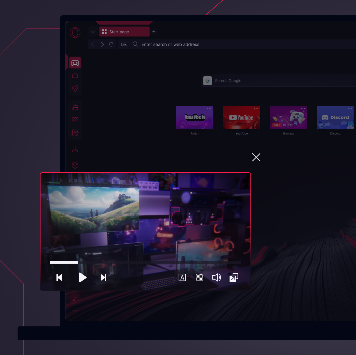This screenshot has width=356, height=355.
Task: Open Downloads from the sidebar arrow icon
Action: pos(75,149)
